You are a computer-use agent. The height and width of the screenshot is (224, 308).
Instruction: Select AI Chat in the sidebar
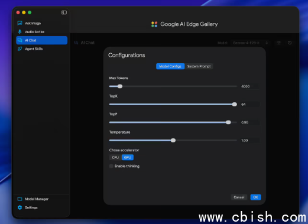41,40
